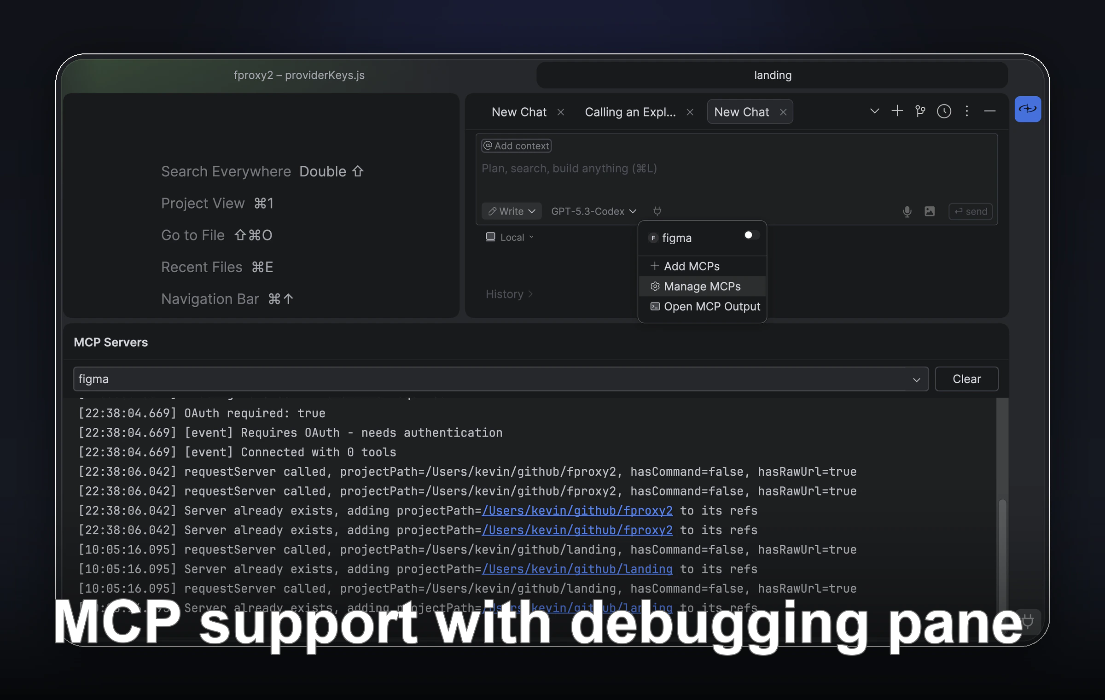Image resolution: width=1105 pixels, height=700 pixels.
Task: Click the figma entry in MCP popup
Action: click(x=677, y=238)
